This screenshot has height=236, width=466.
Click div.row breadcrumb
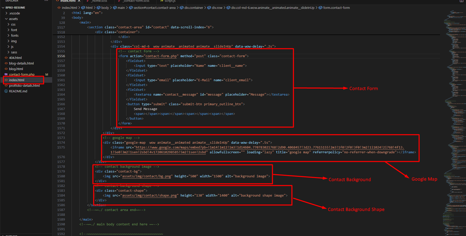pos(215,8)
